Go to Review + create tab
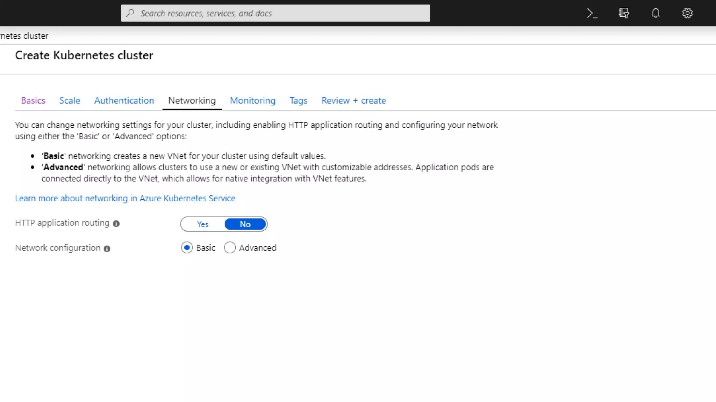This screenshot has height=402, width=716. tap(353, 100)
